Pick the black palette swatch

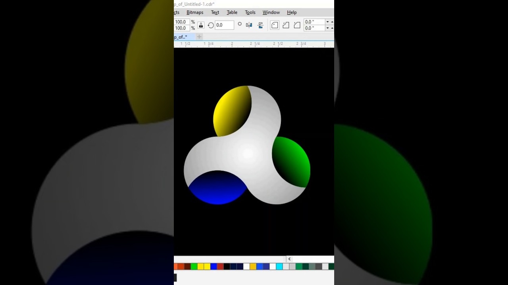[x=227, y=267]
